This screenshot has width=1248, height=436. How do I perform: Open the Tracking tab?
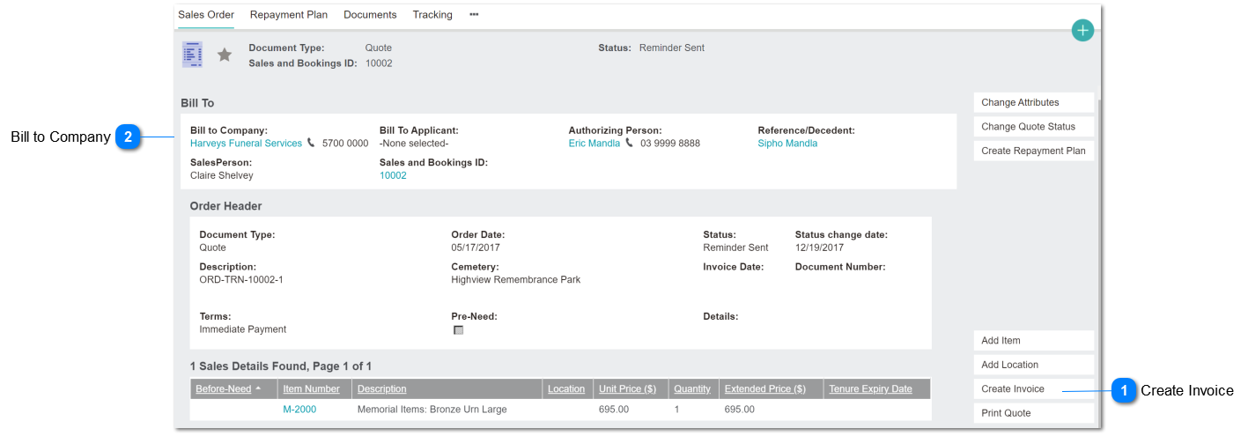point(432,14)
